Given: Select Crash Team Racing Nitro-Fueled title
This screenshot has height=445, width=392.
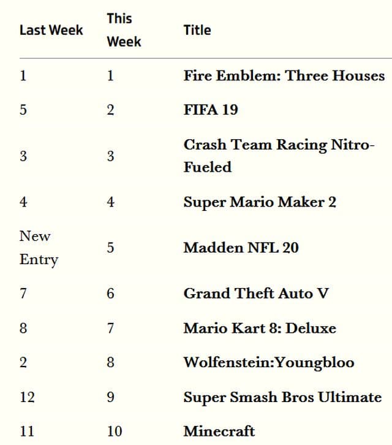Looking at the screenshot, I should point(278,156).
